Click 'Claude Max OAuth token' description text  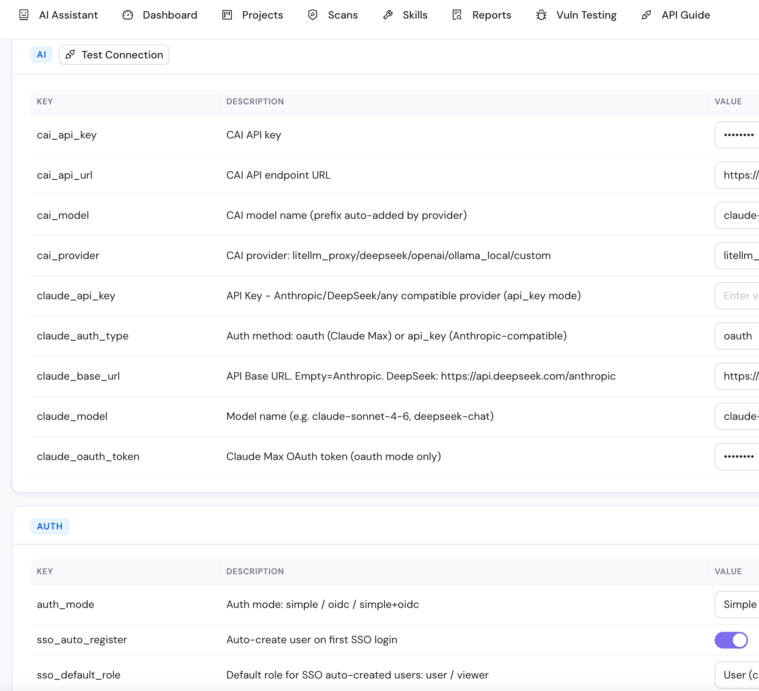tap(334, 457)
